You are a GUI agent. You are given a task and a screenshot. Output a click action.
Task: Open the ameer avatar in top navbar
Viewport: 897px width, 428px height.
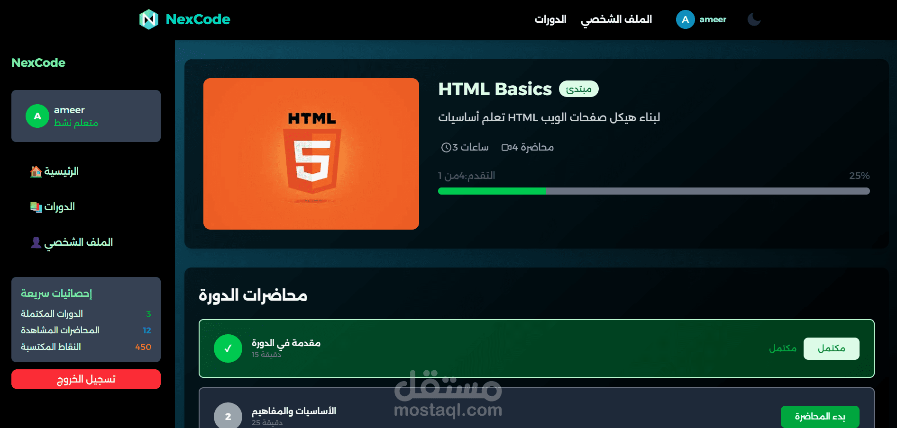click(685, 19)
